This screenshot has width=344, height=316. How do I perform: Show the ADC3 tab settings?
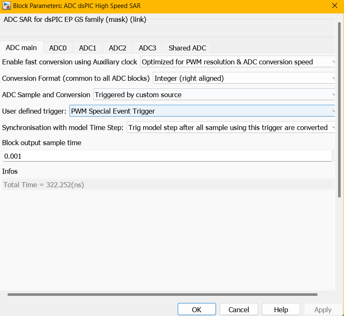pyautogui.click(x=147, y=48)
